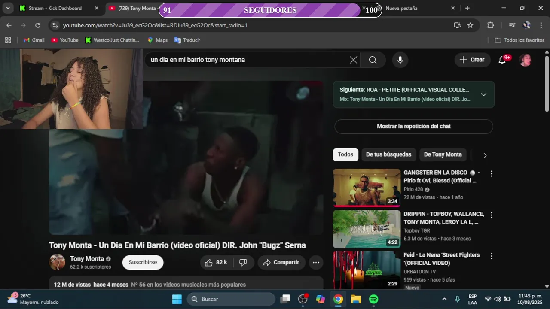This screenshot has width=550, height=309.
Task: Open the Copilot icon on the taskbar
Action: 320,299
